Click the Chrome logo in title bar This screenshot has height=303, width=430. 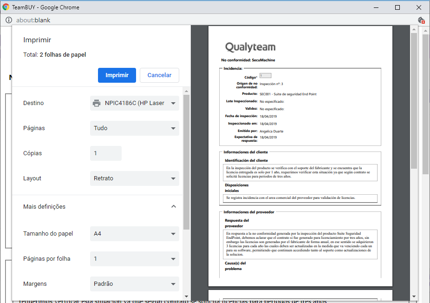6,7
